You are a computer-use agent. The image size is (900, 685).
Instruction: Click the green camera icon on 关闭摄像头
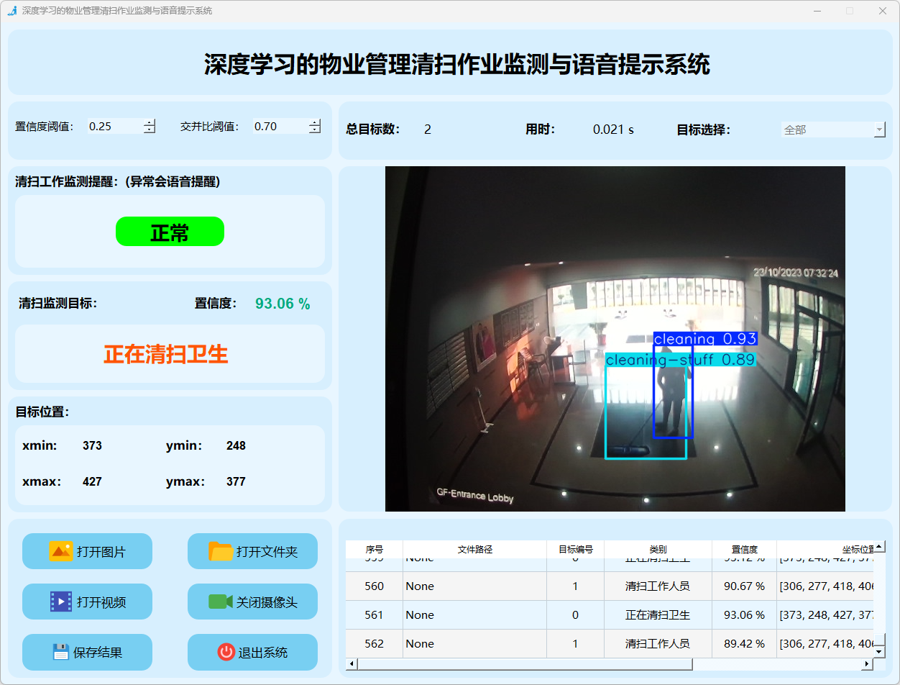[x=220, y=602]
